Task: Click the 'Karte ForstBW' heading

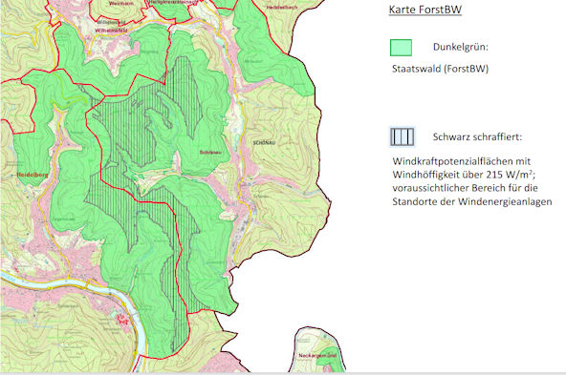Action: (x=424, y=10)
